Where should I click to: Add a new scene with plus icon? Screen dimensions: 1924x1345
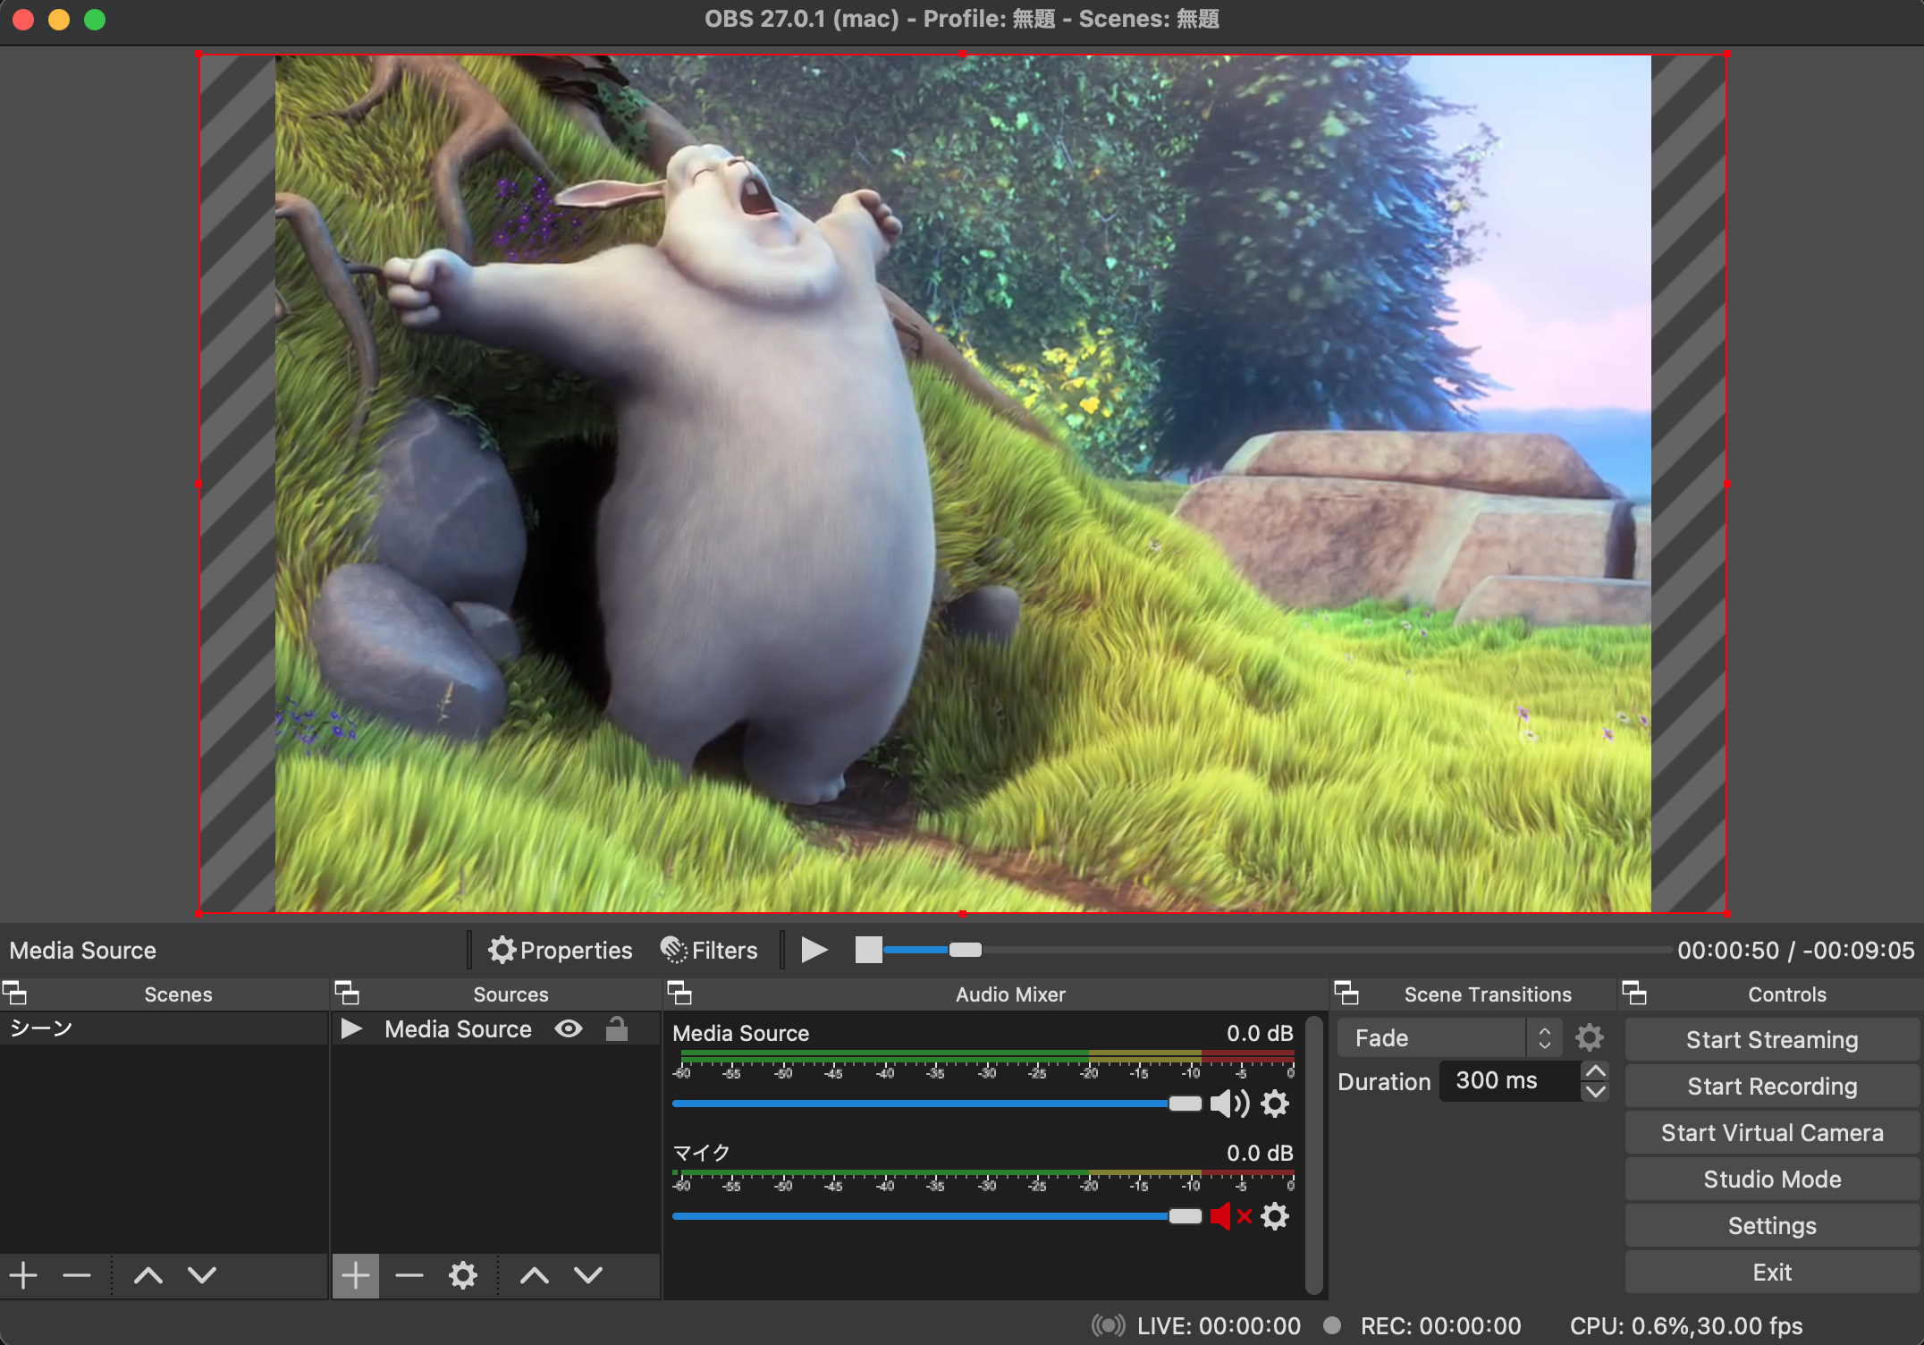point(23,1275)
